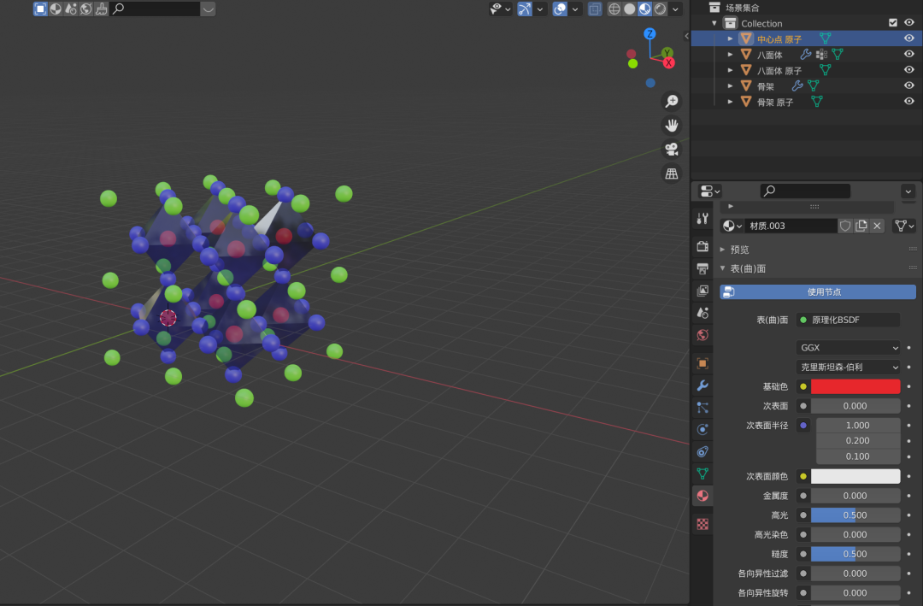Image resolution: width=923 pixels, height=606 pixels.
Task: Click the material sphere icon in top-left header
Action: tap(56, 9)
